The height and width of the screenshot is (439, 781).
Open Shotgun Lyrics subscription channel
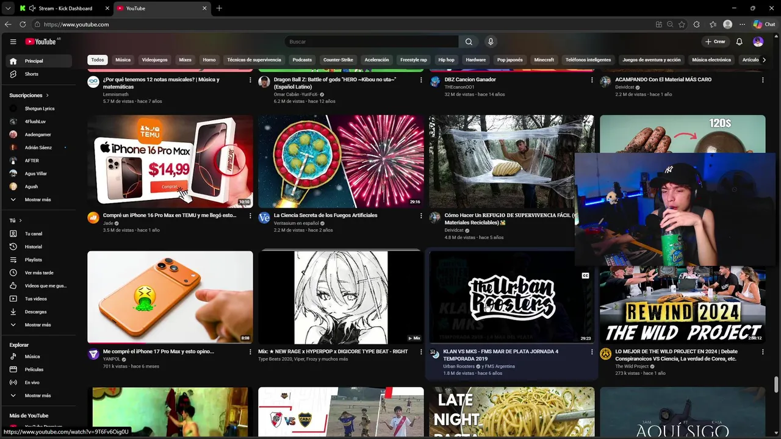click(x=39, y=109)
